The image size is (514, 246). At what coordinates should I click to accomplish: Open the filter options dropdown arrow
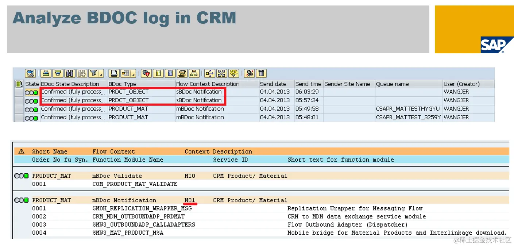101,74
